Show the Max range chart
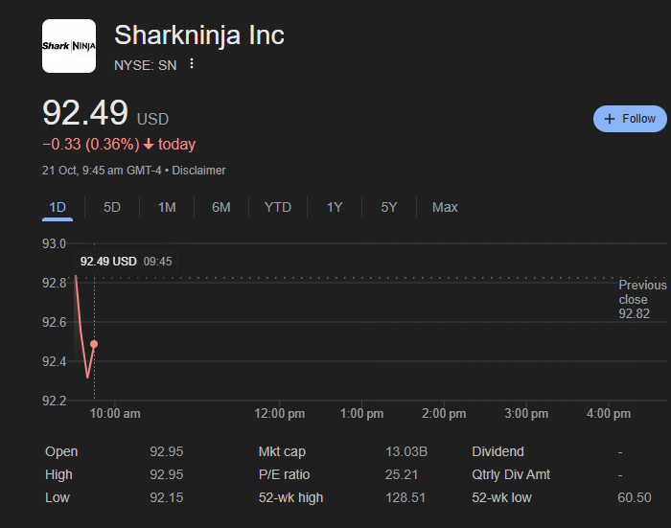The height and width of the screenshot is (528, 671). 445,207
